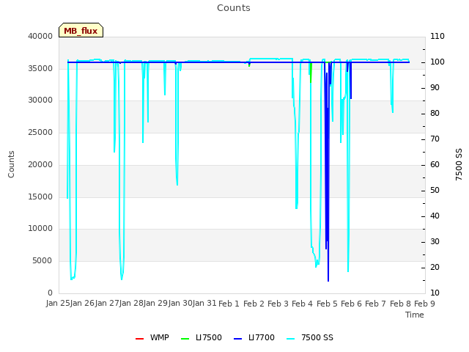Click the blue LI7700 legend color marker
469x352 pixels.
click(x=237, y=339)
